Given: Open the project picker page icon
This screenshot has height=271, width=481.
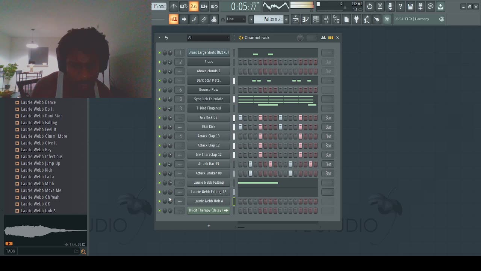Looking at the screenshot, I should point(346,19).
